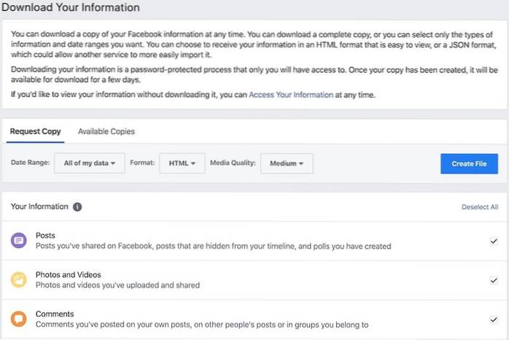Viewport: 509px width, 340px height.
Task: Click the orange Comments speech bubble icon
Action: pos(18,320)
